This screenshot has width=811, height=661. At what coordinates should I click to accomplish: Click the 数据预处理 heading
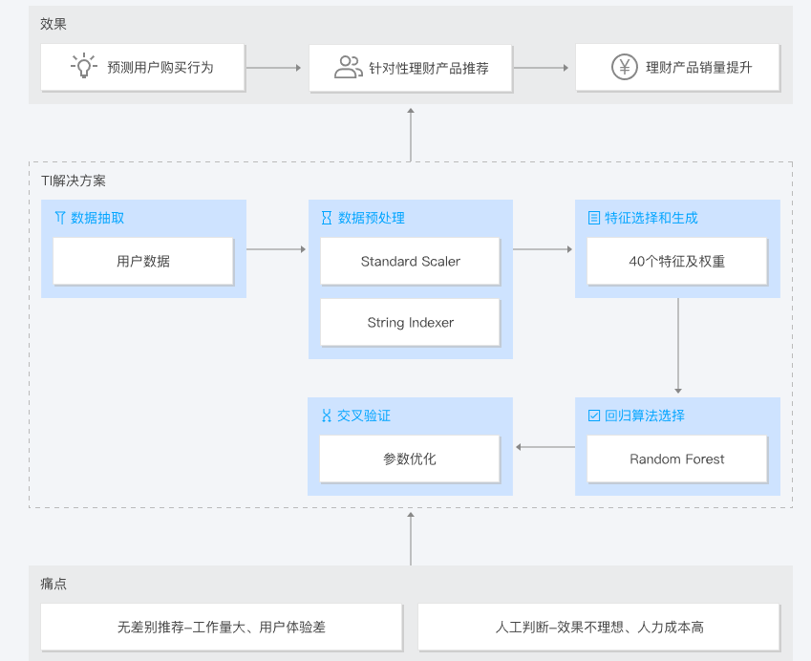(x=372, y=218)
